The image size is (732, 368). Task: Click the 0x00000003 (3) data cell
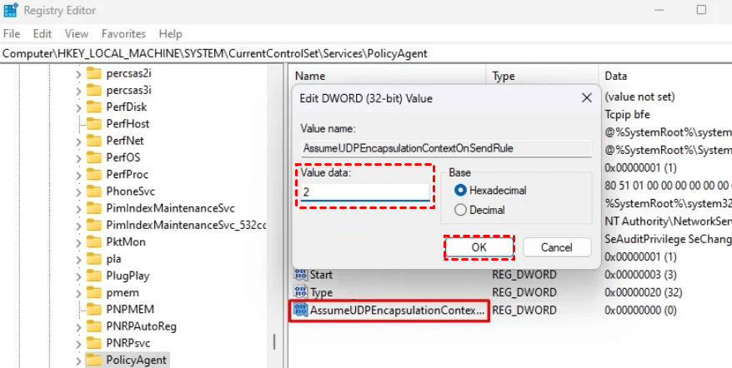click(640, 275)
